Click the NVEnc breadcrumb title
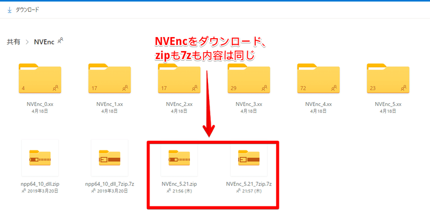 pos(44,42)
